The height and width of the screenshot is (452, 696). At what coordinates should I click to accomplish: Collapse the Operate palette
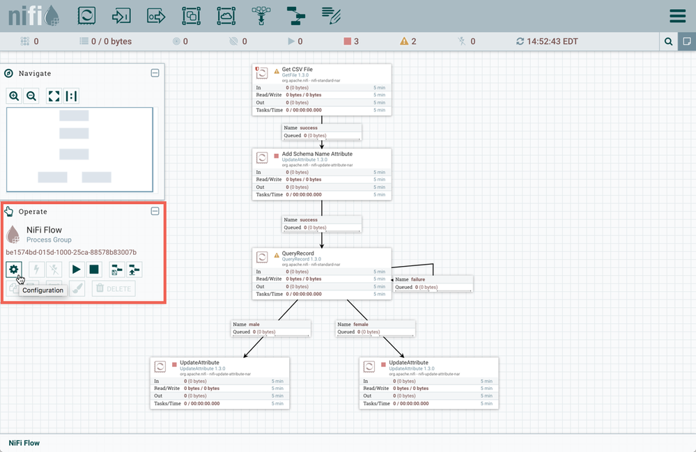click(x=153, y=211)
